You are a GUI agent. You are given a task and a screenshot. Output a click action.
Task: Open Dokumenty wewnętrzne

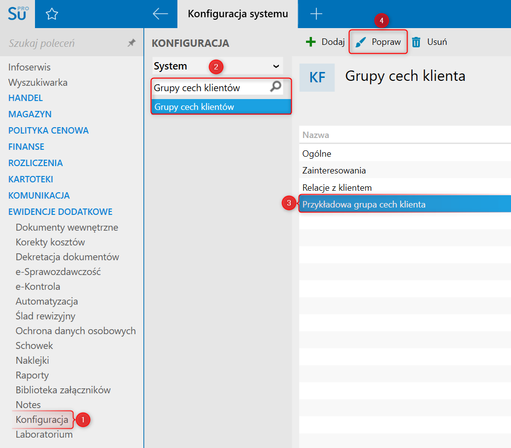67,227
